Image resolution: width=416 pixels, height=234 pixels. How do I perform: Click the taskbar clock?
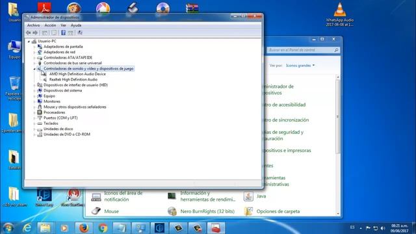[x=399, y=228]
